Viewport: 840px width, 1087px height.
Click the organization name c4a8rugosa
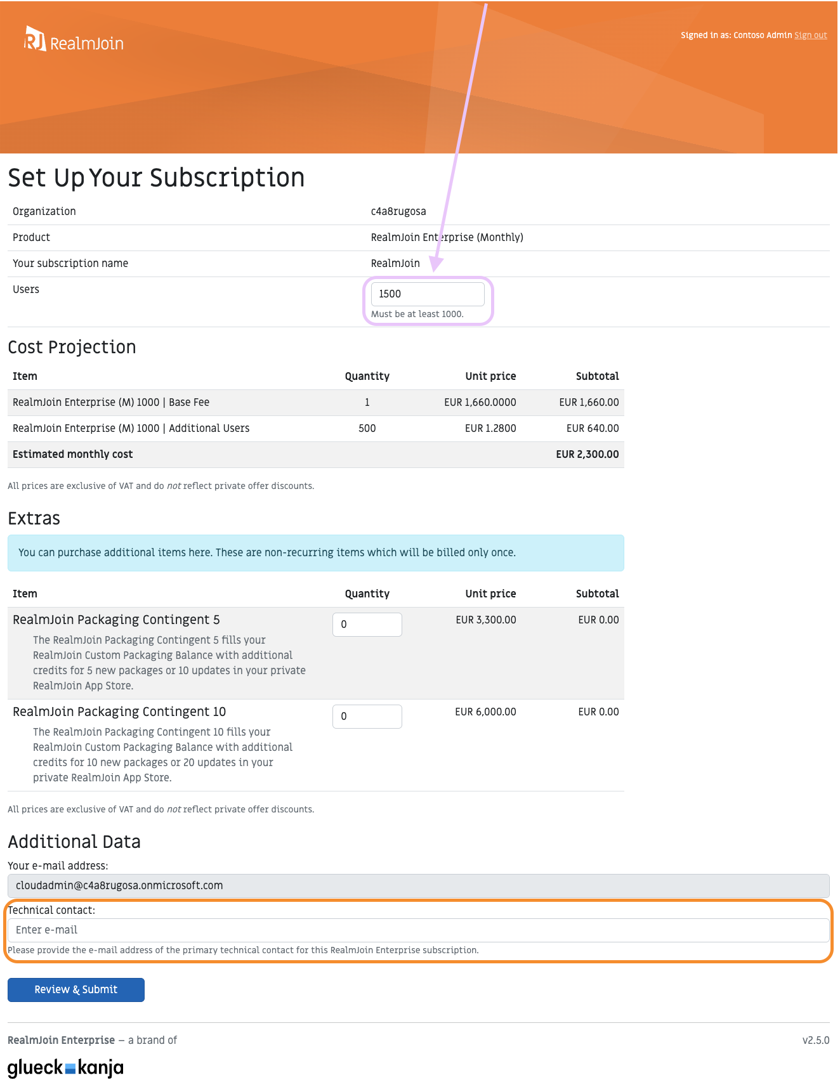(x=398, y=212)
